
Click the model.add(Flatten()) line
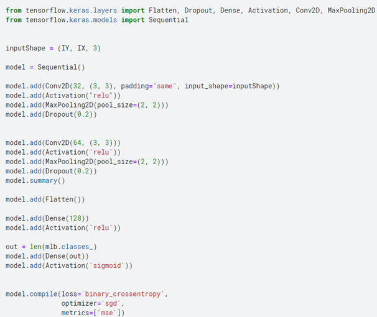(45, 200)
